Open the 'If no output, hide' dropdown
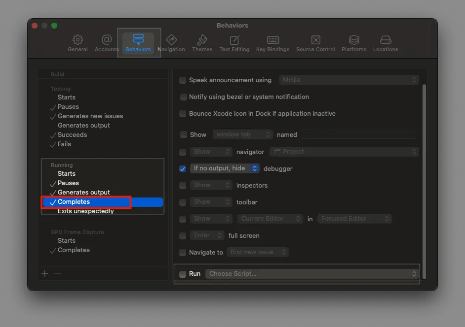Image resolution: width=465 pixels, height=327 pixels. point(225,168)
